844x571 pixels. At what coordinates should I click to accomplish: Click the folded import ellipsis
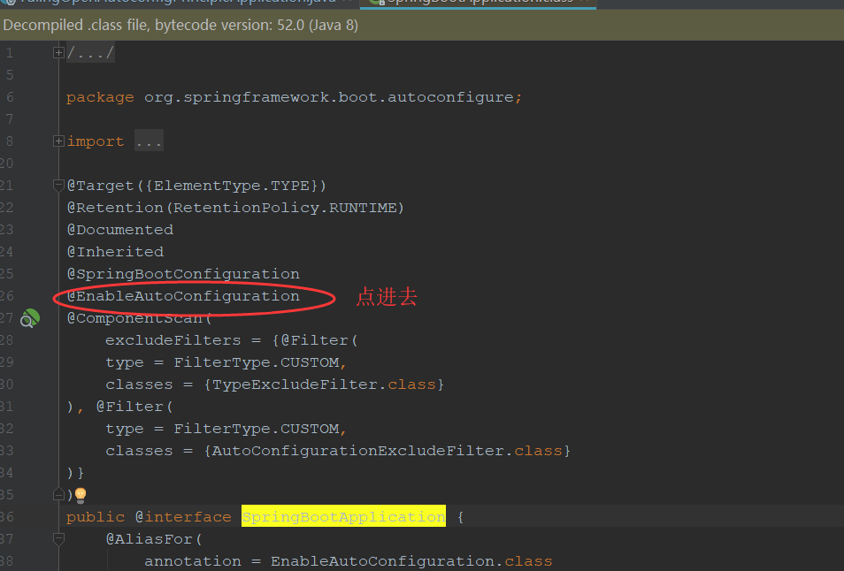pos(149,141)
